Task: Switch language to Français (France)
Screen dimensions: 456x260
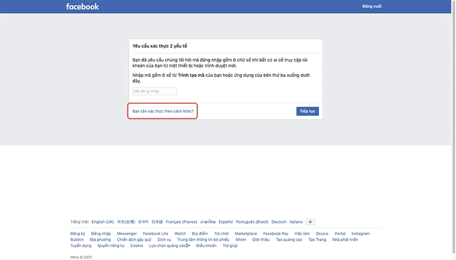Action: (x=181, y=222)
